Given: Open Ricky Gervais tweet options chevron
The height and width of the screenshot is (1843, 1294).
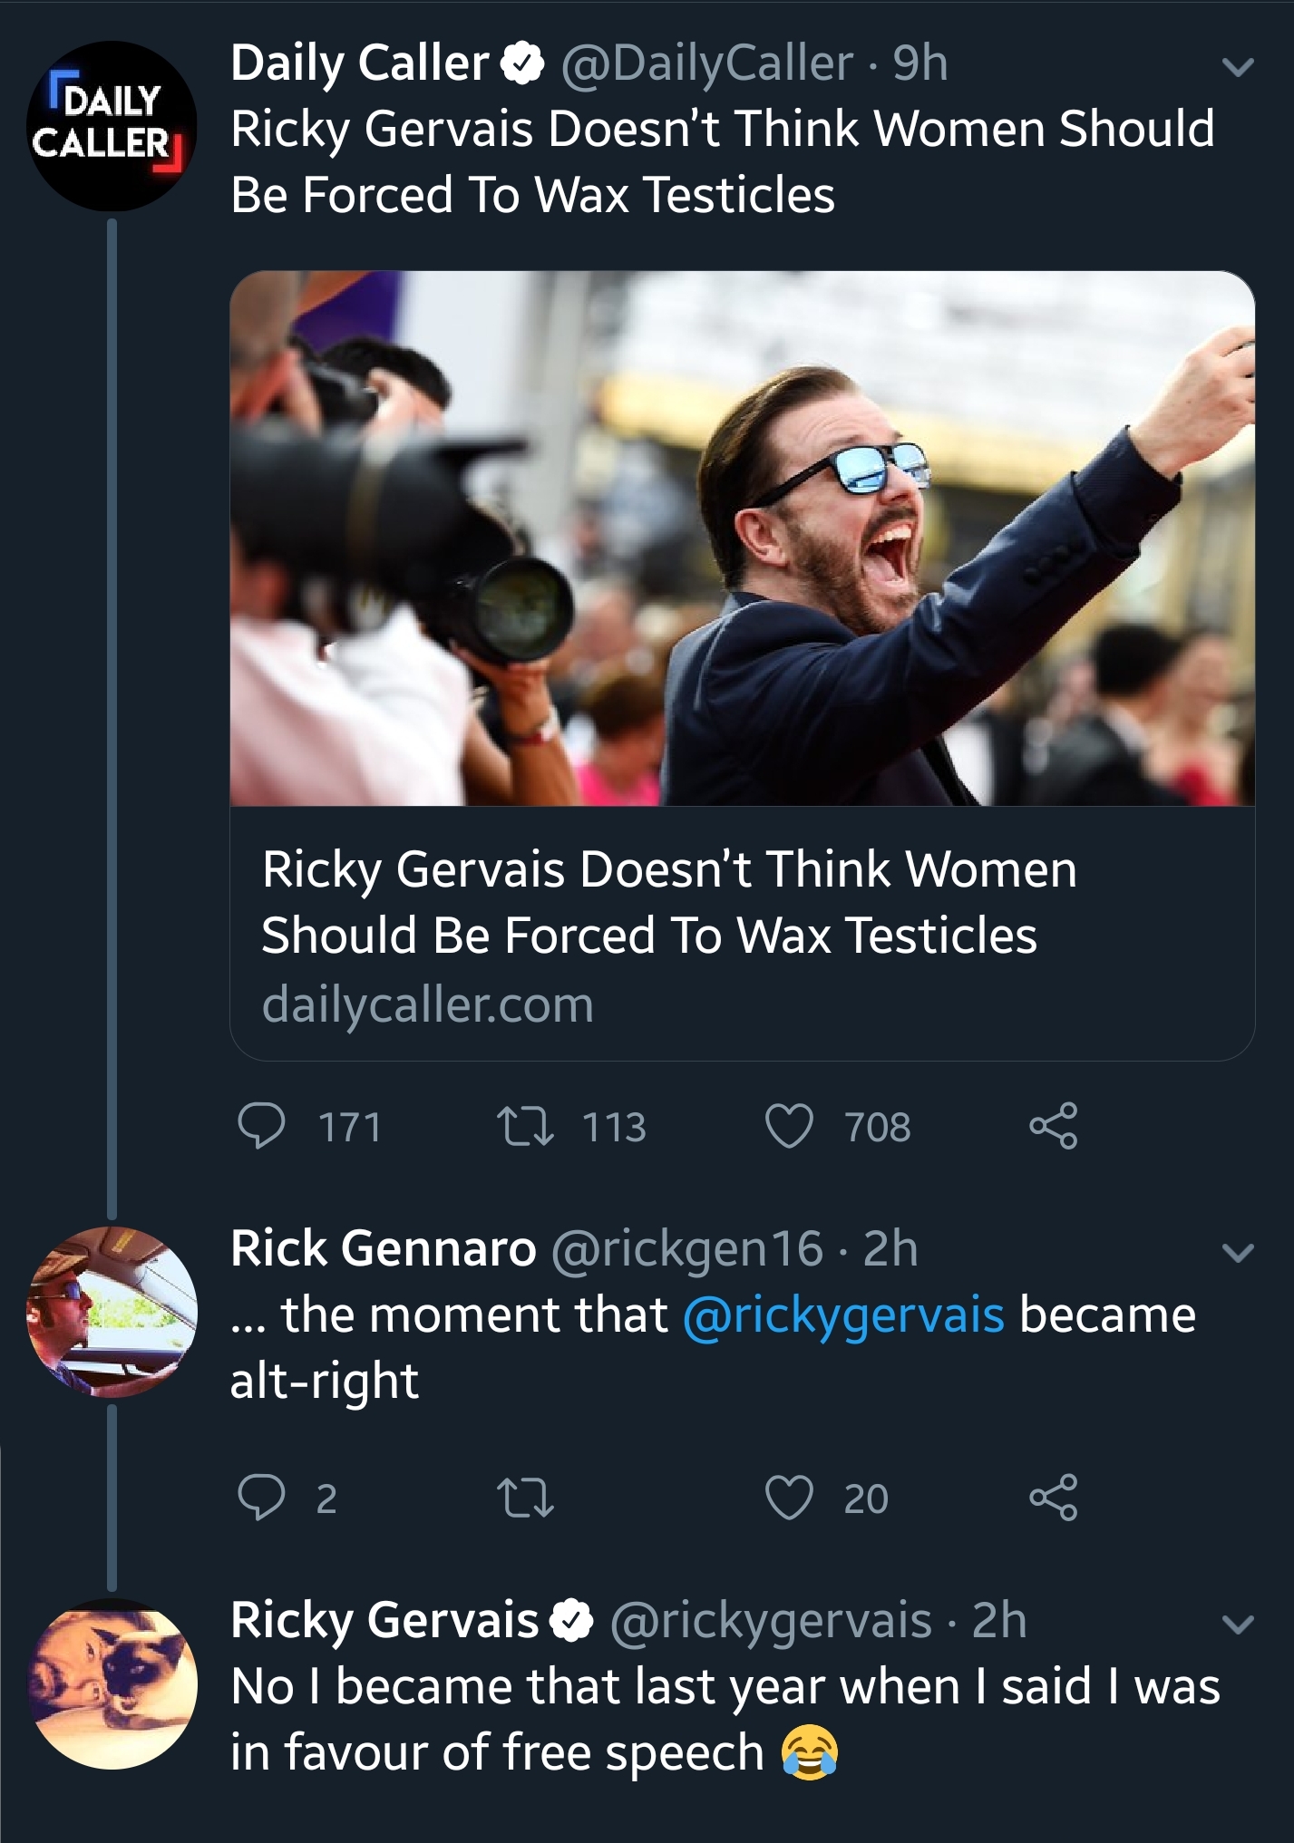Looking at the screenshot, I should [1237, 1623].
